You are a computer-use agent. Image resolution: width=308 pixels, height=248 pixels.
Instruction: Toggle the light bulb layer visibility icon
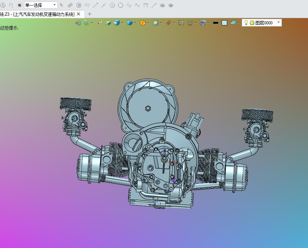point(246,23)
